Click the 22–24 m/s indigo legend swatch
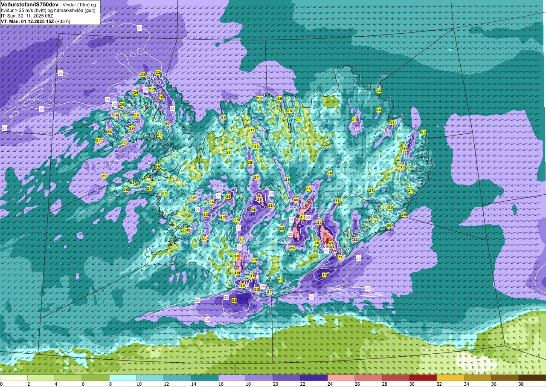Image resolution: width=546 pixels, height=387 pixels. 314,378
